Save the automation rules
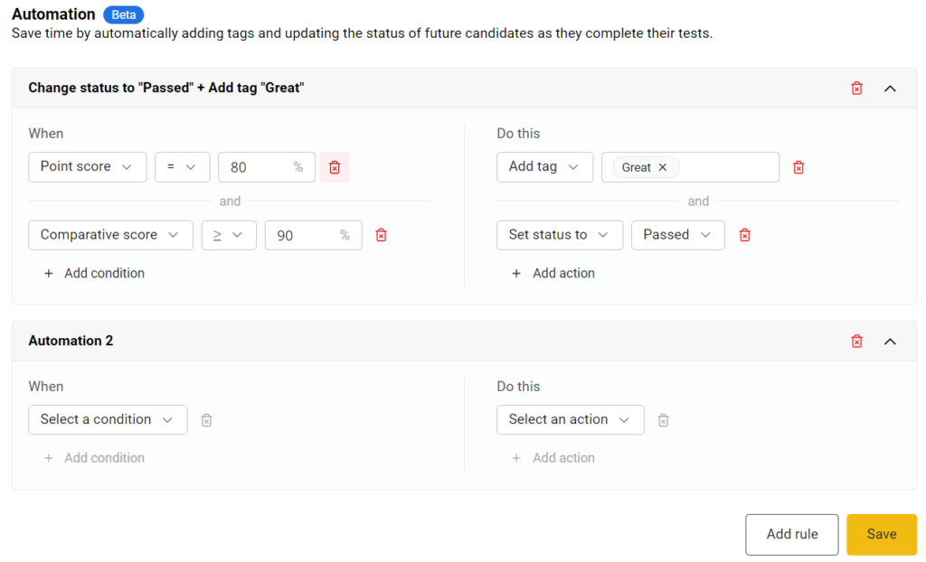 click(881, 534)
